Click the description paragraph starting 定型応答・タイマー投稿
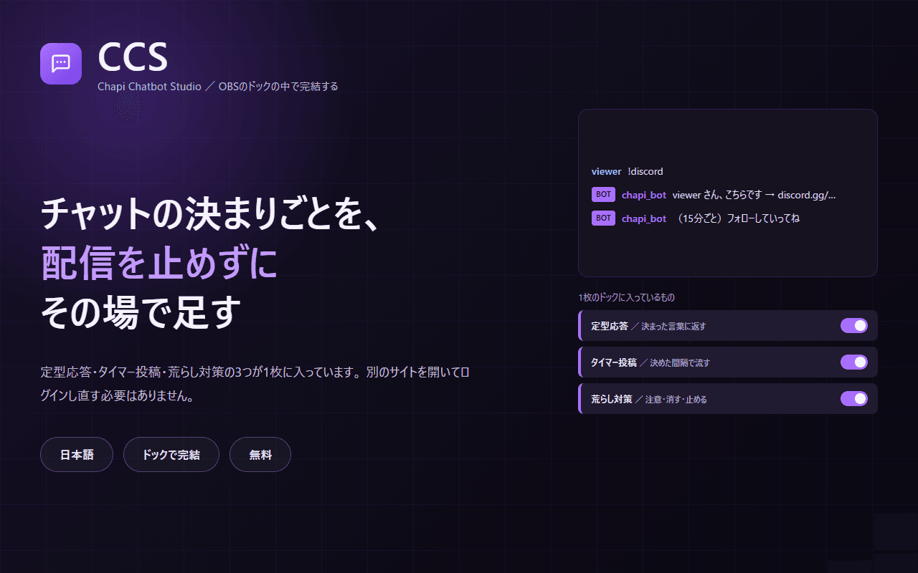This screenshot has width=918, height=573. click(x=255, y=384)
